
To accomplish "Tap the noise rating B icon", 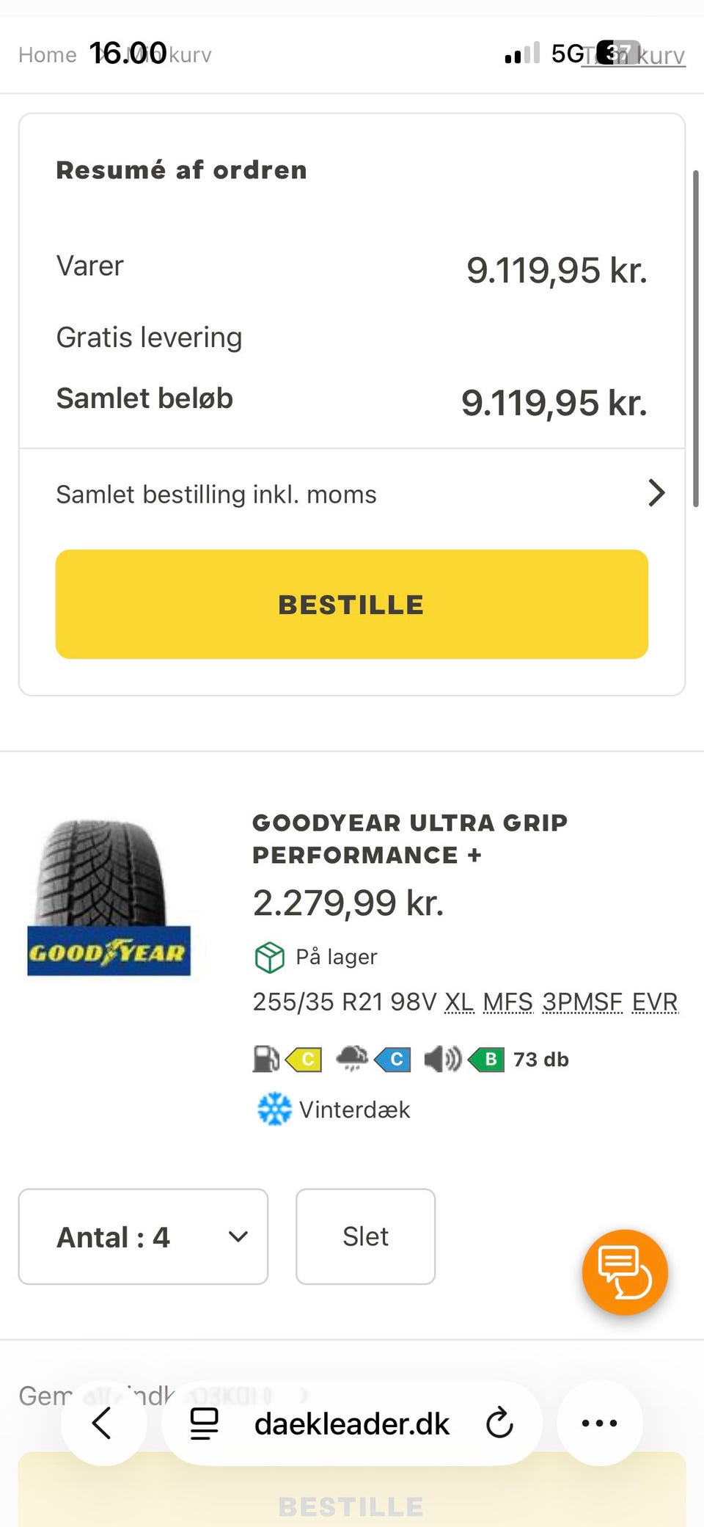I will click(486, 1060).
